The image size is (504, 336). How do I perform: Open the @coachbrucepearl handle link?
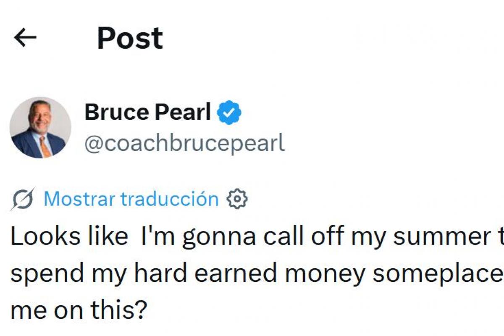(x=184, y=144)
